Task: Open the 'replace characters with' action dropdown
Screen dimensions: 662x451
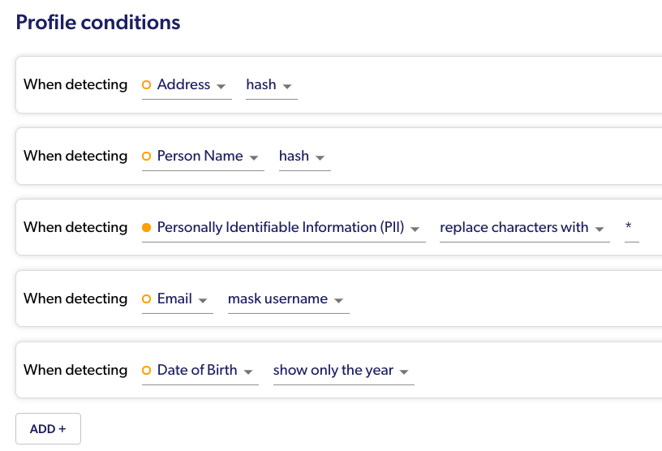Action: [523, 228]
